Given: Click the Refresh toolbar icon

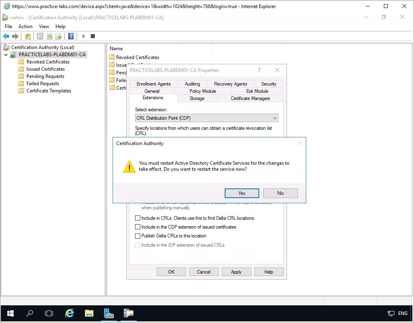Looking at the screenshot, I should click(x=49, y=36).
